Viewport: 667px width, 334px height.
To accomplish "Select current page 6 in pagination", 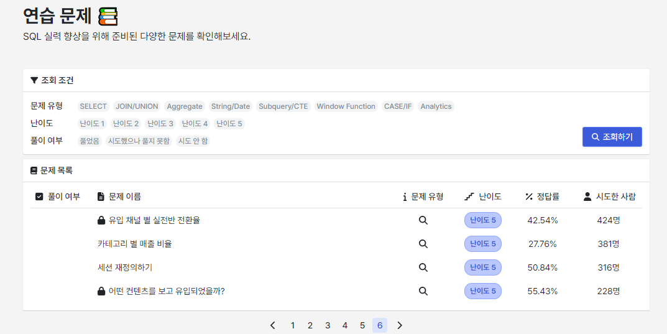I will click(x=380, y=325).
